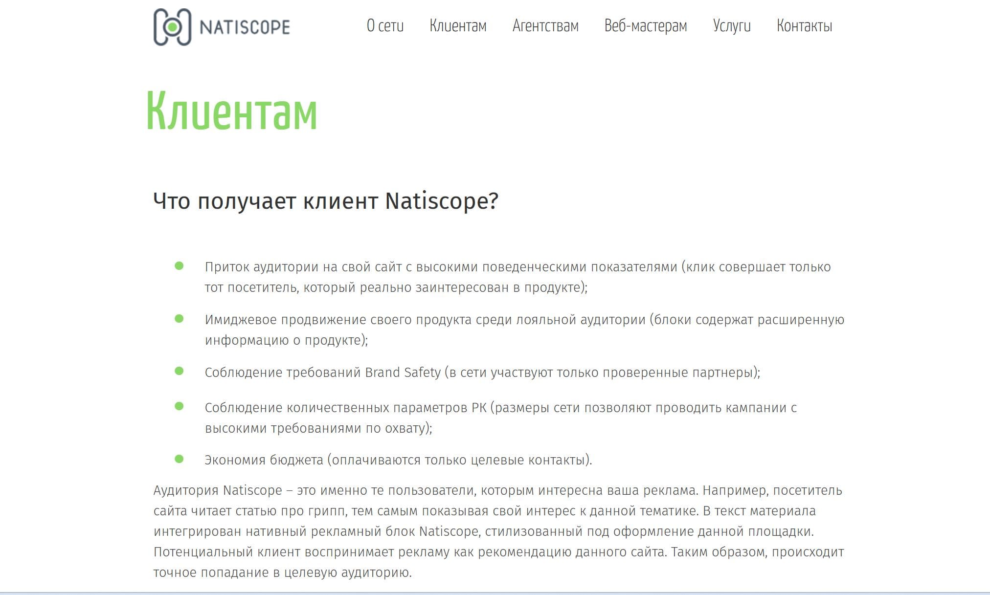Click the bullet beside «Соблюдение количественных параметров РК»
Viewport: 990px width, 595px height.
click(x=179, y=406)
